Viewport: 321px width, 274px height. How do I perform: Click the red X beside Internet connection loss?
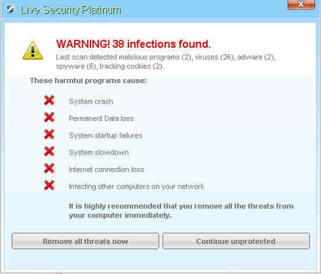tap(49, 168)
